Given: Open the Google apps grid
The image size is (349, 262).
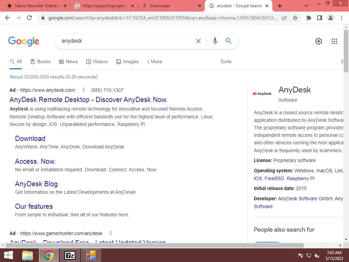Looking at the screenshot, I should point(334,41).
